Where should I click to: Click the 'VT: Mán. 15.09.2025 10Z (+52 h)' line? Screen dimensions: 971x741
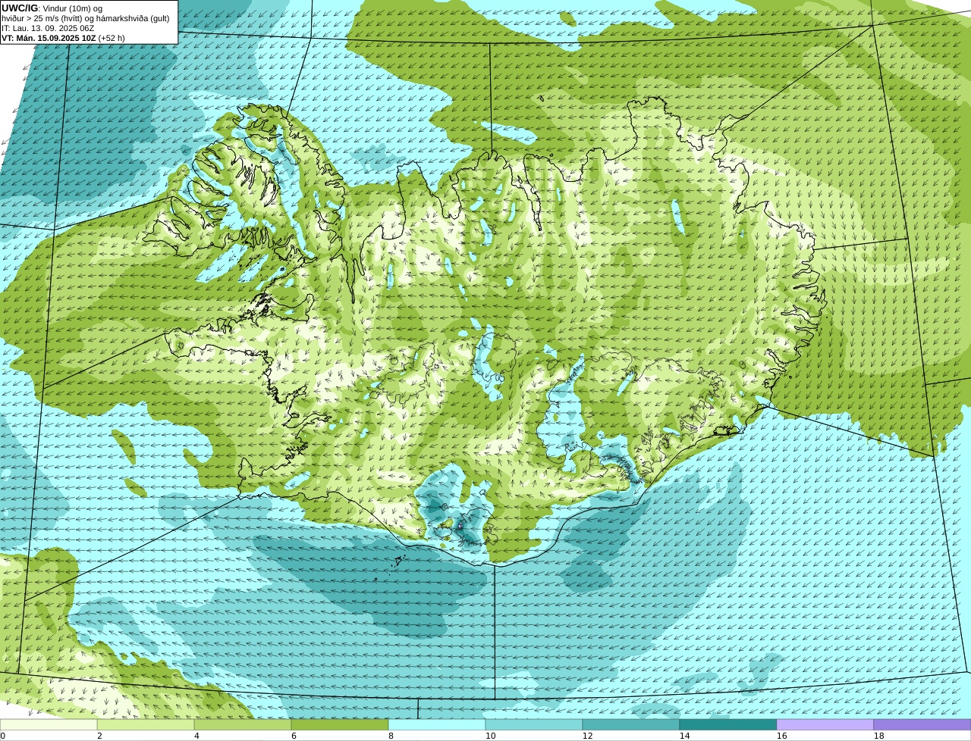(x=63, y=38)
